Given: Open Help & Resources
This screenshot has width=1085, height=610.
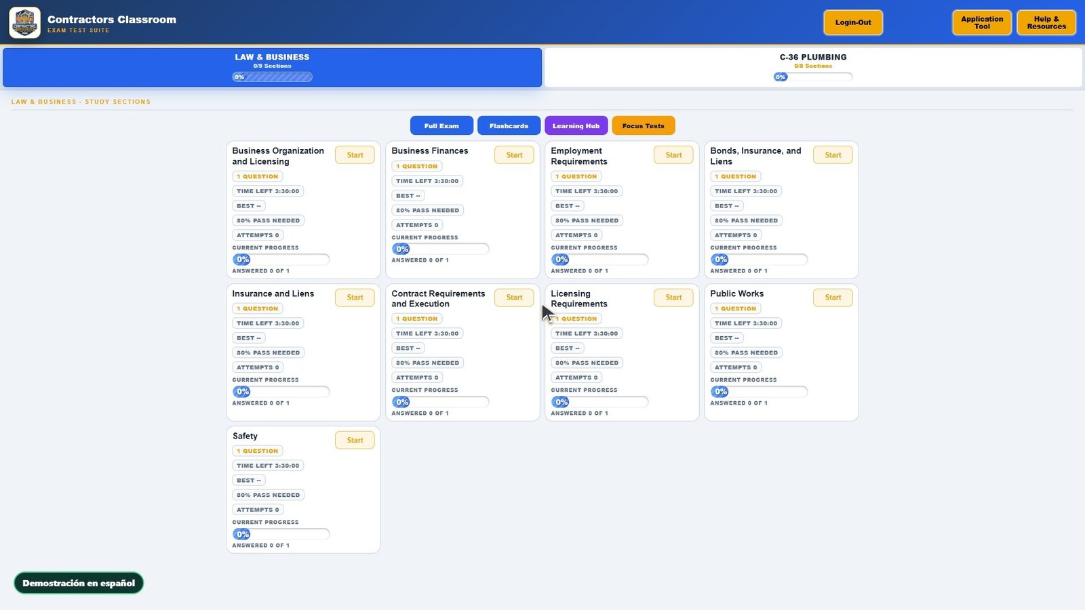Looking at the screenshot, I should pos(1046,22).
